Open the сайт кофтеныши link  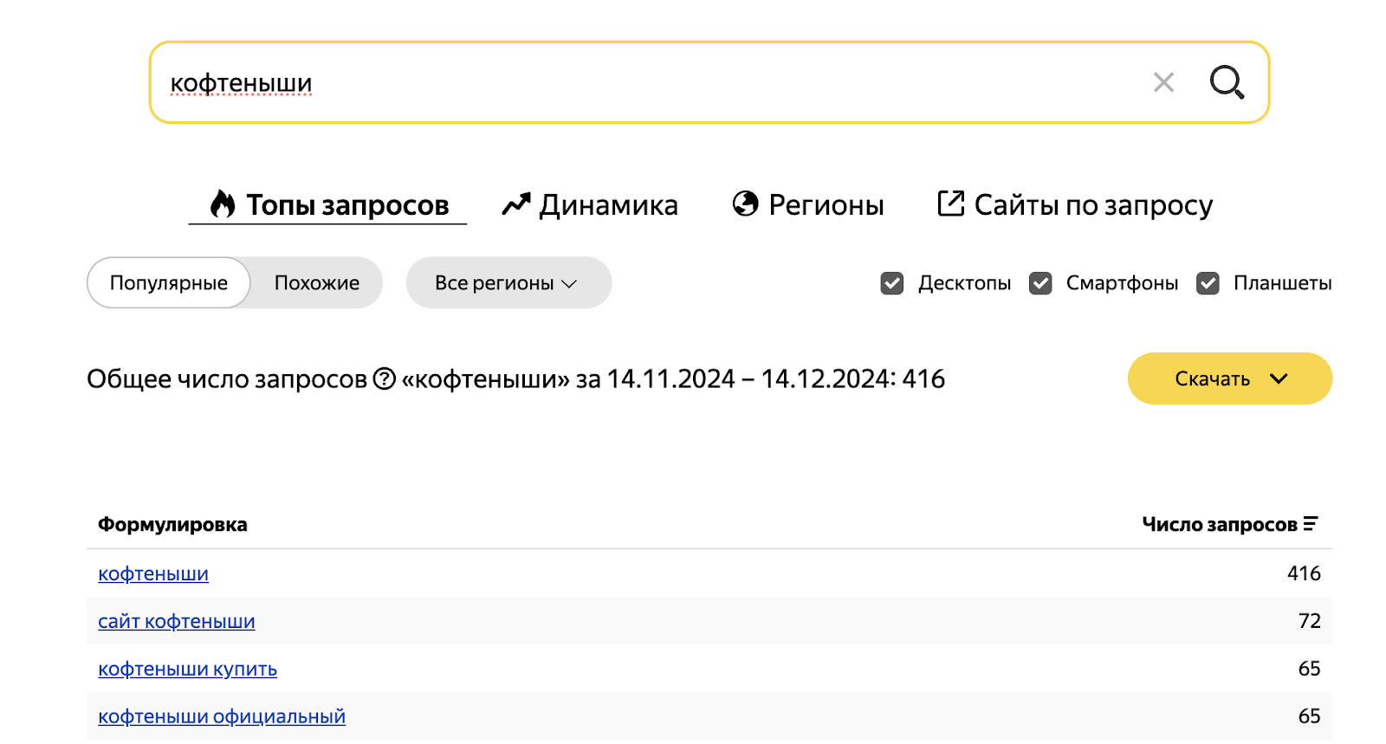[177, 621]
